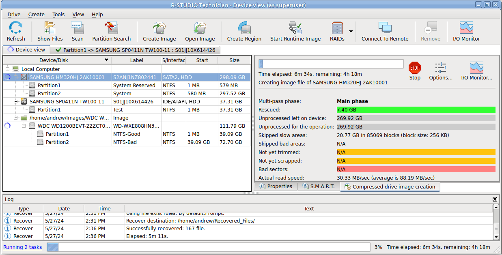The width and height of the screenshot is (502, 255).
Task: Click the Open Image toolbar icon
Action: 200,28
